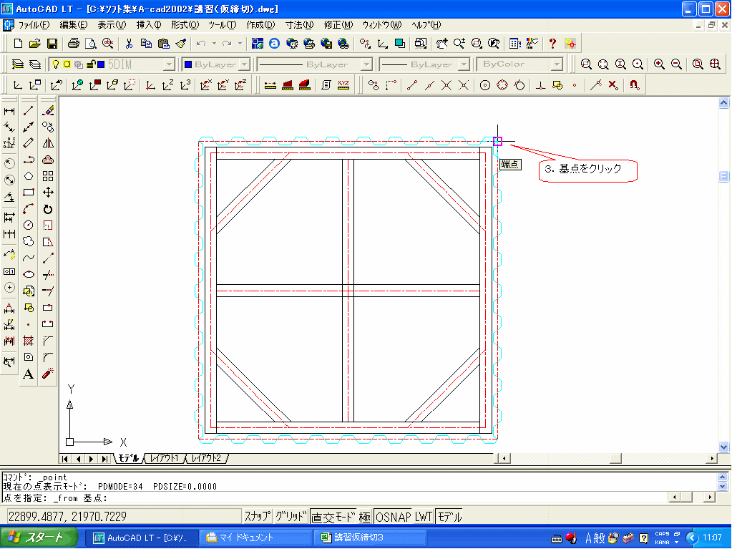
Task: Cut selection with the scissors icon
Action: (129, 44)
